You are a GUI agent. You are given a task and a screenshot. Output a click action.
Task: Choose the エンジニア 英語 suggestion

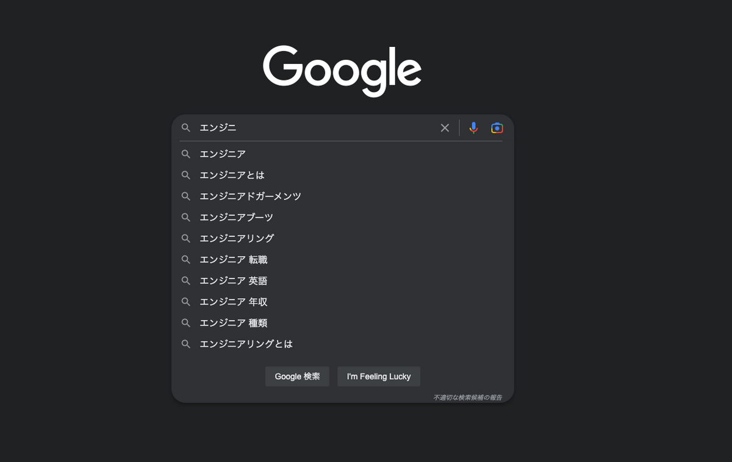343,281
